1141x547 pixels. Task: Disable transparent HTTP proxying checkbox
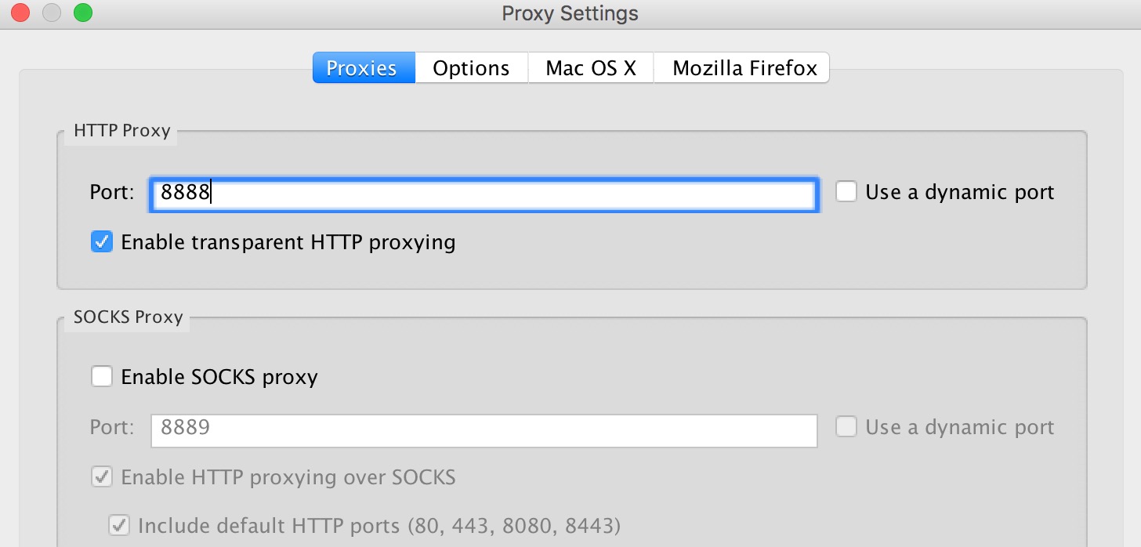click(x=102, y=241)
